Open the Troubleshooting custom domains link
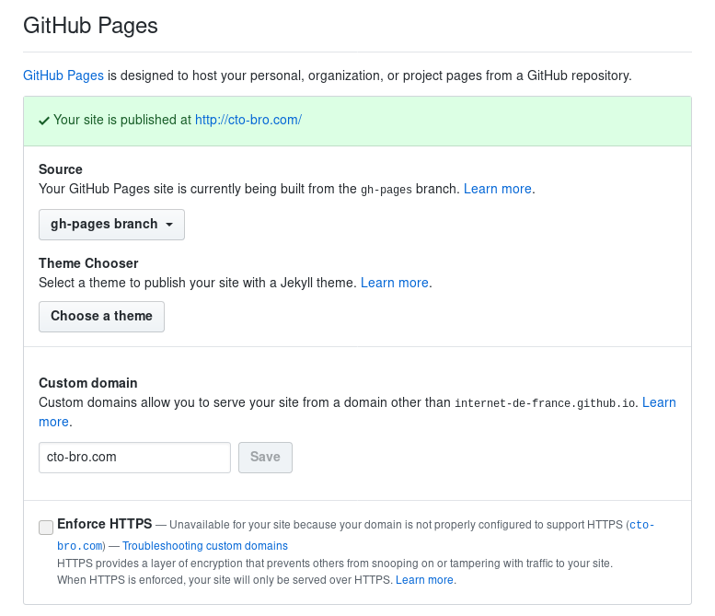 pos(205,546)
